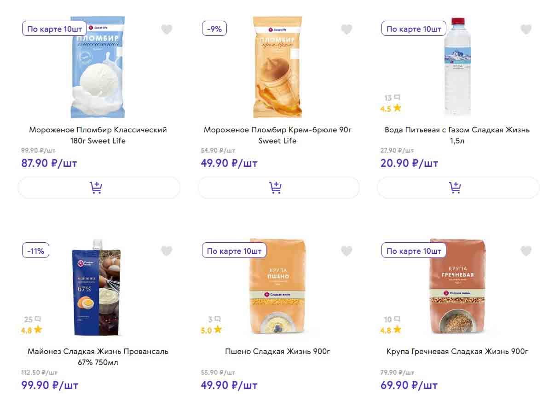This screenshot has height=394, width=560.
Task: Open Майонез Сладкая Жизнь Провансаль title
Action: (98, 357)
